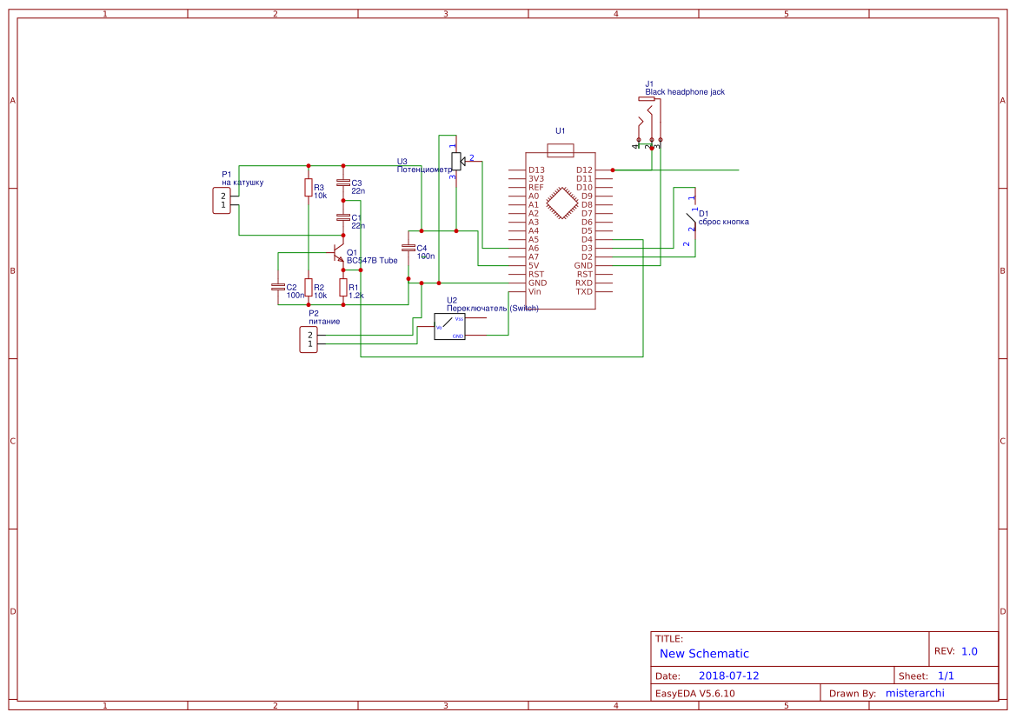
Task: Select the C2 capacitor symbol
Action: pos(278,287)
